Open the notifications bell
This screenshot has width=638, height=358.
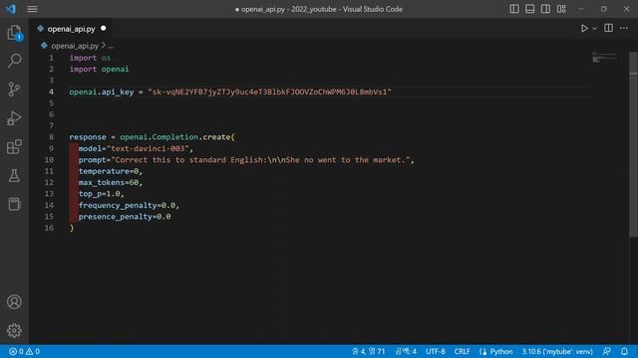tap(624, 351)
